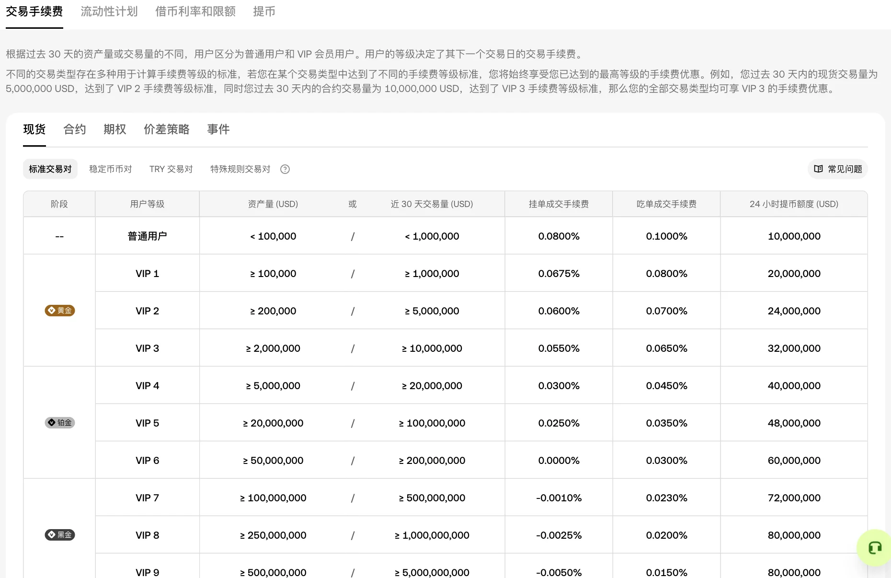Viewport: 891px width, 578px height.
Task: Click VIP 9 taker fee 0.0150%
Action: click(666, 573)
